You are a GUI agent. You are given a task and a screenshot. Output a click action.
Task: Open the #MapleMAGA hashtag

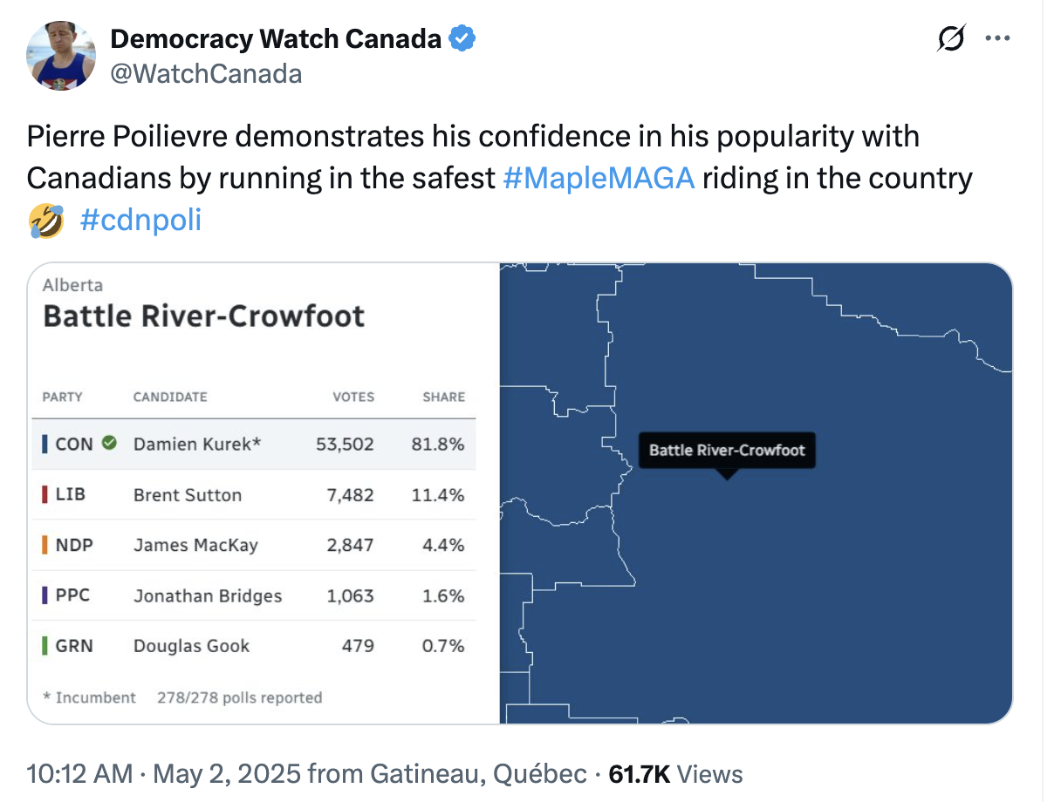coord(599,178)
